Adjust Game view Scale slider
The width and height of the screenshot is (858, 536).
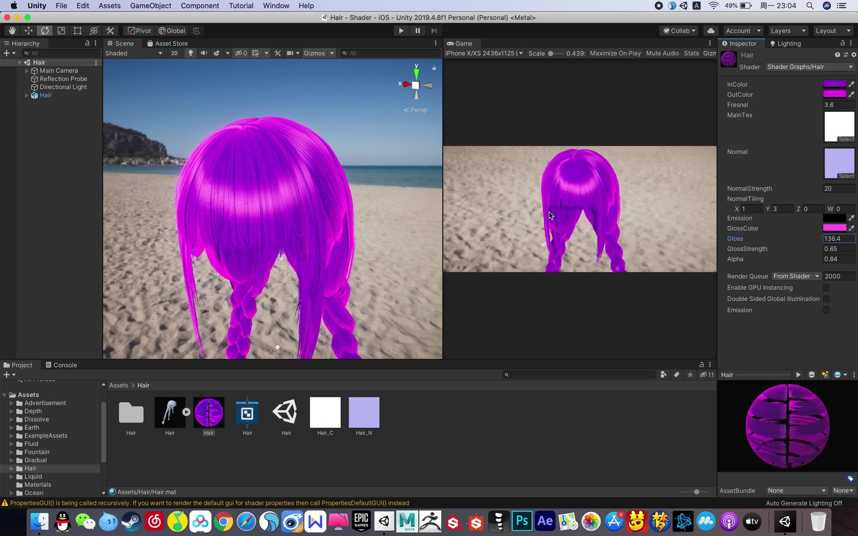click(556, 54)
